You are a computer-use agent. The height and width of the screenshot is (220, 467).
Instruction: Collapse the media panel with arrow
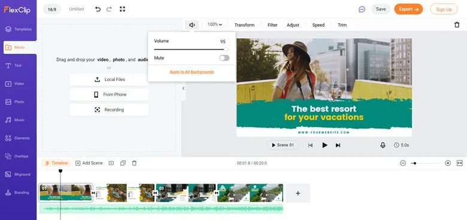(183, 88)
